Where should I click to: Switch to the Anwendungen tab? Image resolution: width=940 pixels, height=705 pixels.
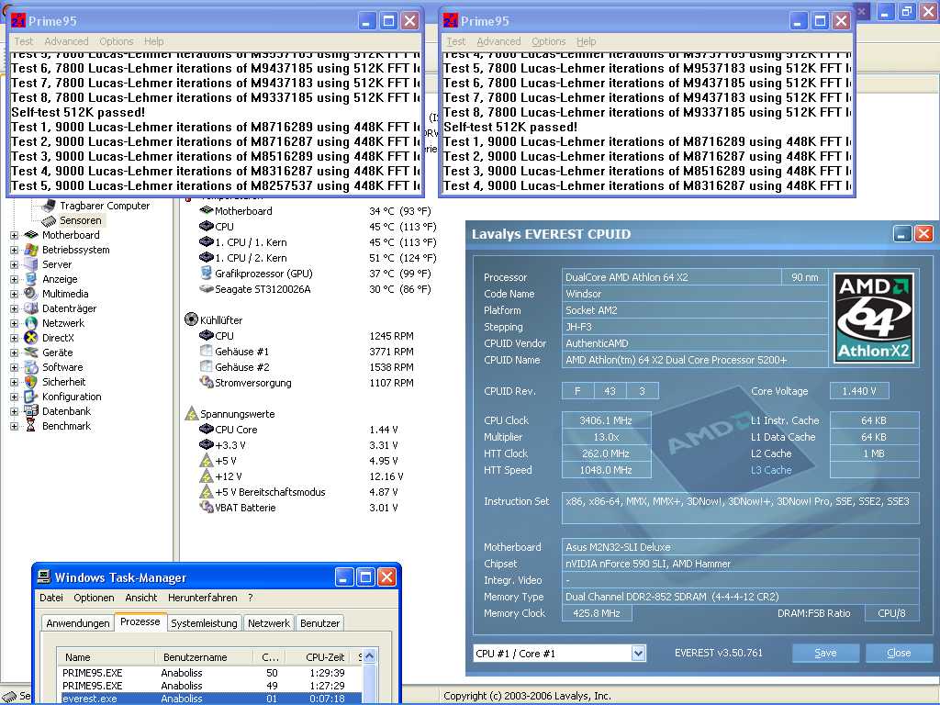78,623
